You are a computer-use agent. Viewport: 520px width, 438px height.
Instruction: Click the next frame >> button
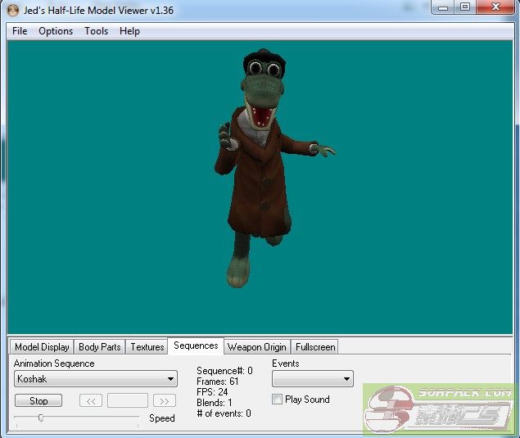click(165, 401)
